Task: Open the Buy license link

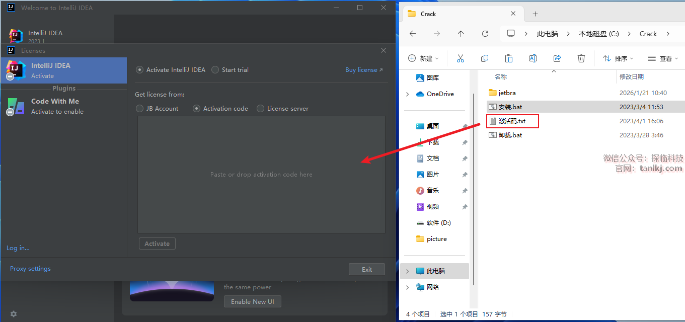Action: pos(363,70)
